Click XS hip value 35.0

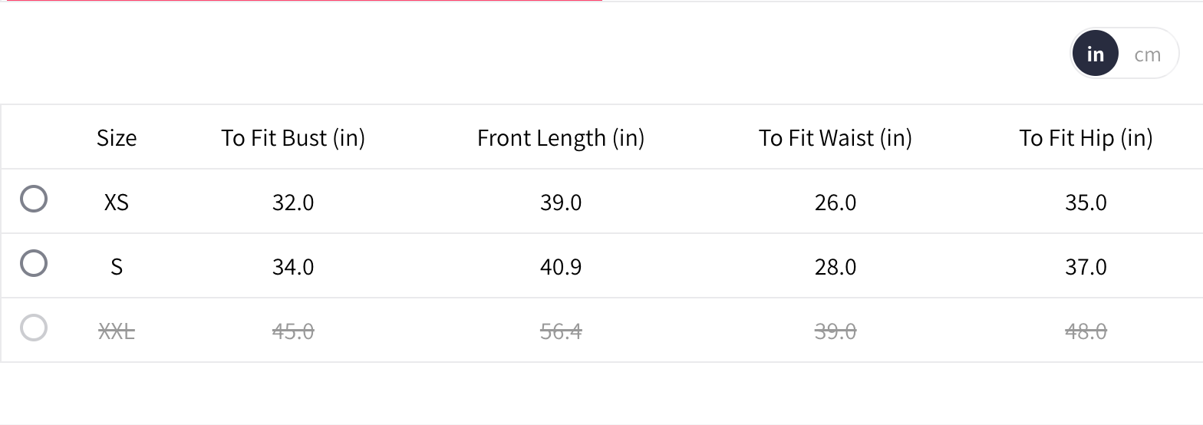coord(1086,203)
